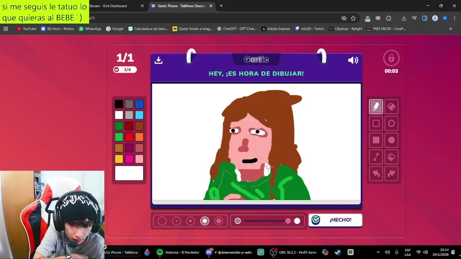
Task: Open the bookmarks apps grid icon
Action: (6, 29)
